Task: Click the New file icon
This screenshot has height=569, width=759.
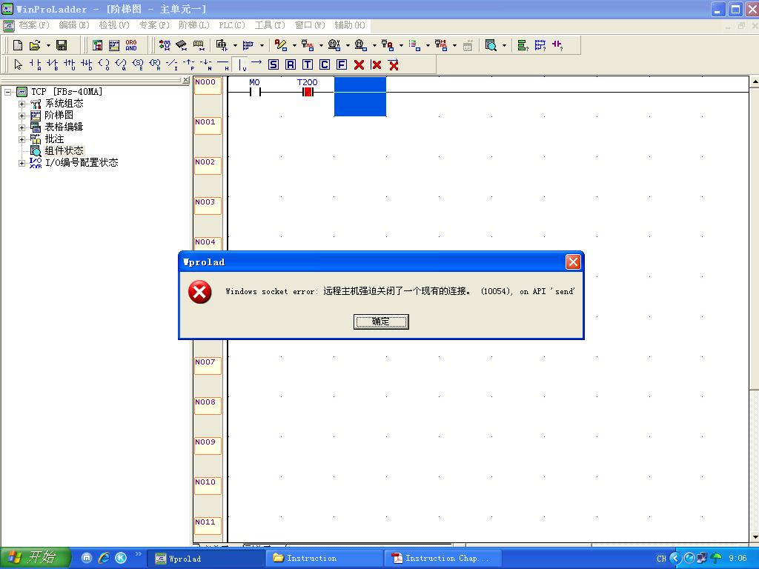Action: [x=19, y=45]
